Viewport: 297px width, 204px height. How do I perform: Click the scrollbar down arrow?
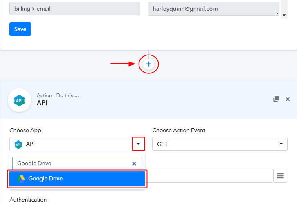[284, 15]
